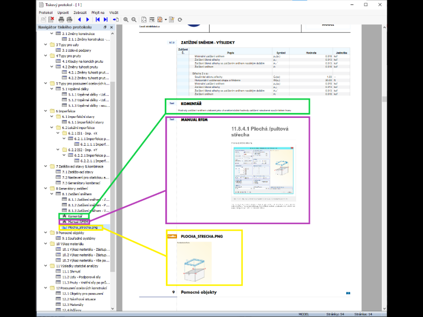Select 12.3 Materiály tree item
The width and height of the screenshot is (423, 317).
point(72,305)
